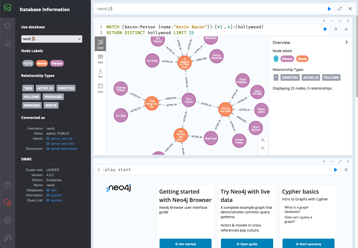This screenshot has width=358, height=248.
Task: Expand the top editor to fullscreen
Action: (340, 9)
